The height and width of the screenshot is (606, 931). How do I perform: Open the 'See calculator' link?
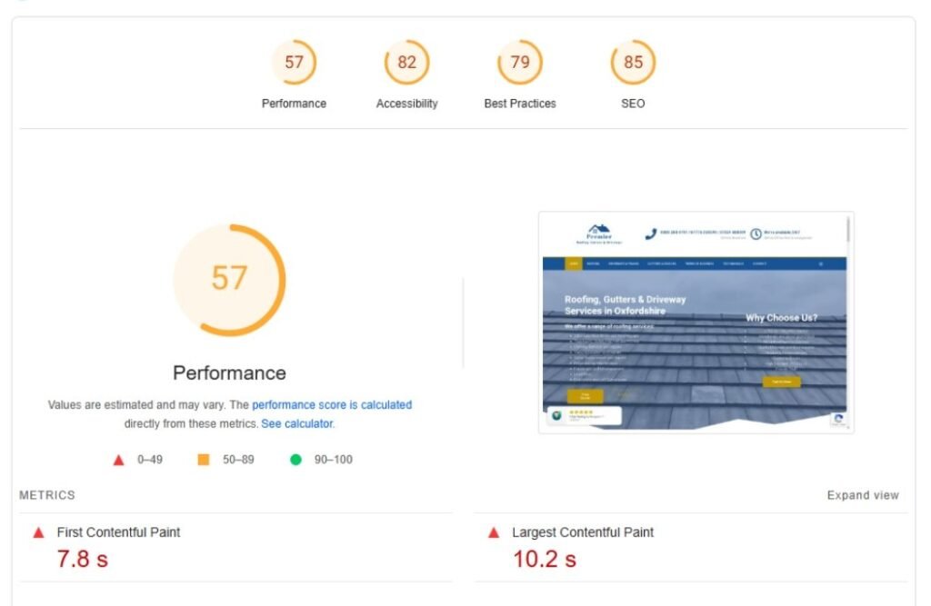coord(297,424)
